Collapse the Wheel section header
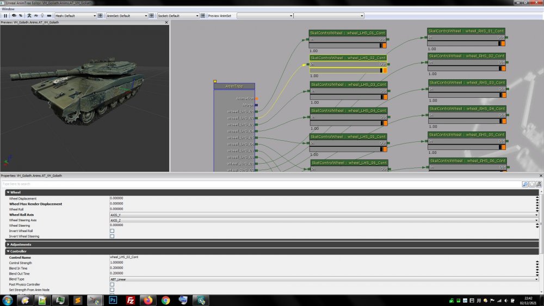544x306 pixels. [15, 192]
